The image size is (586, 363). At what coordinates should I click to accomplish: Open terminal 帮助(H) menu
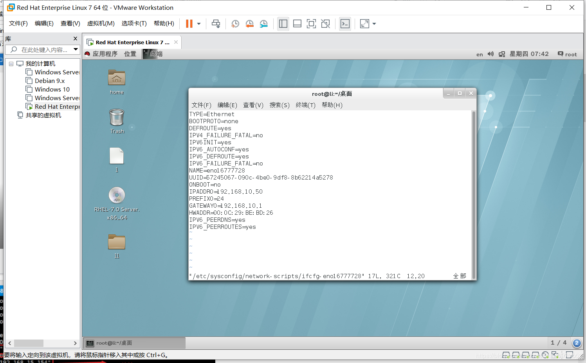tap(332, 105)
